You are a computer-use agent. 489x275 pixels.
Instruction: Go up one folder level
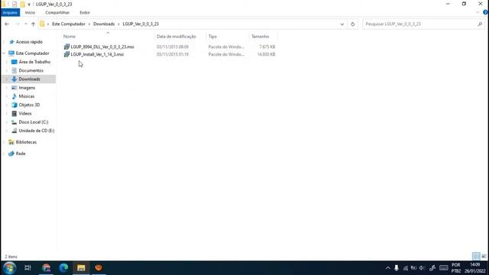(33, 24)
